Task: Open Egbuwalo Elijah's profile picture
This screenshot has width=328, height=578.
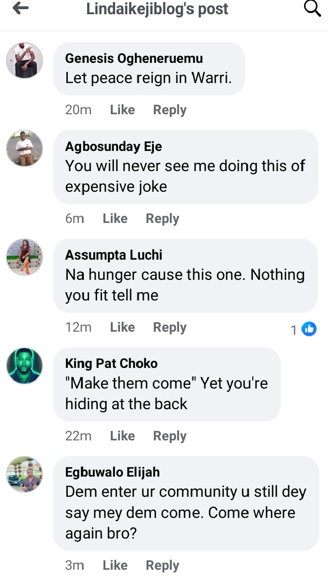Action: [x=24, y=474]
